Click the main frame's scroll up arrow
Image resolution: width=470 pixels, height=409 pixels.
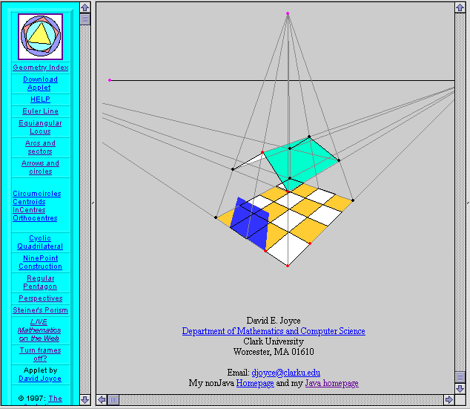(x=460, y=7)
